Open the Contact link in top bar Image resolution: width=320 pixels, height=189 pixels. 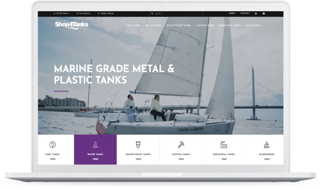coord(245,13)
